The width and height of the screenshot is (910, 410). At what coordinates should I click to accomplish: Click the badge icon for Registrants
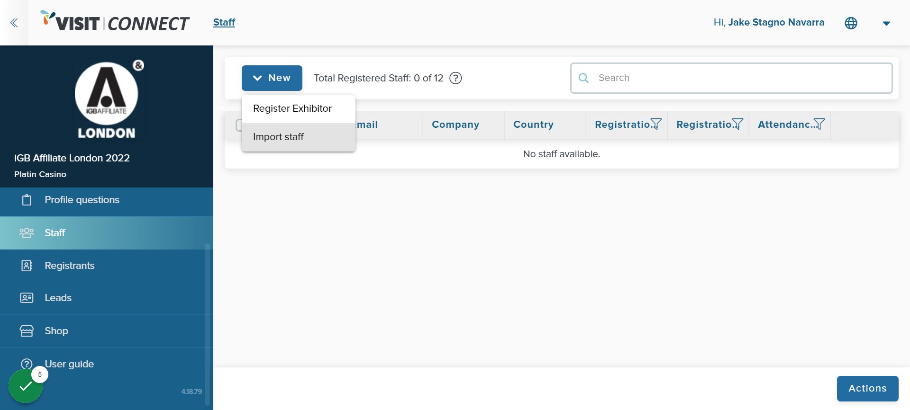pos(27,266)
